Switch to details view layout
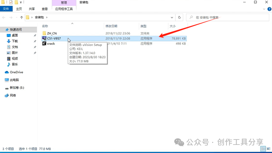Viewport: 272px width, 153px height. point(263,149)
